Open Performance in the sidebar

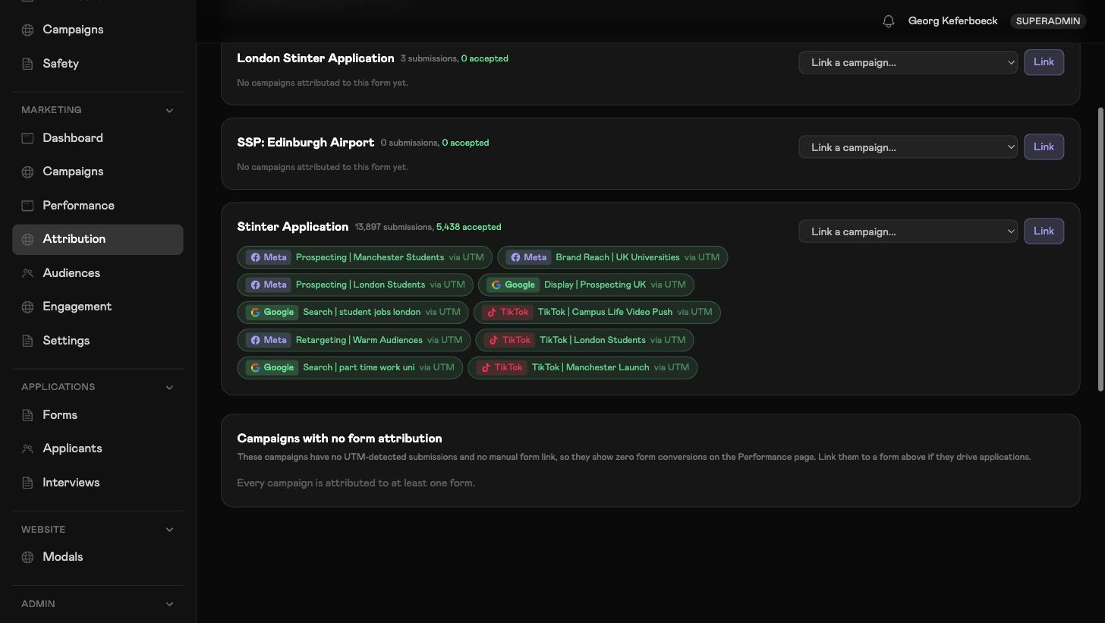tap(98, 206)
